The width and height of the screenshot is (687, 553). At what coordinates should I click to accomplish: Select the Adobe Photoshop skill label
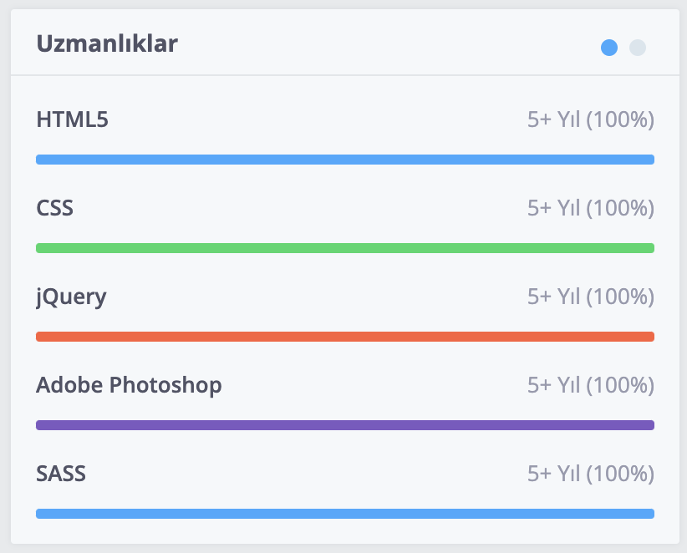[x=129, y=386]
